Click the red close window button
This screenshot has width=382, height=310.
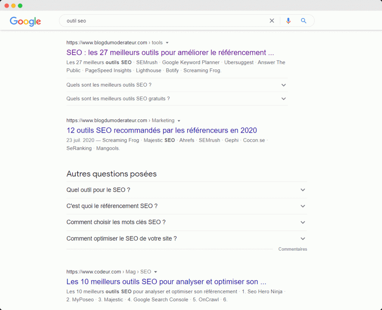click(6, 6)
